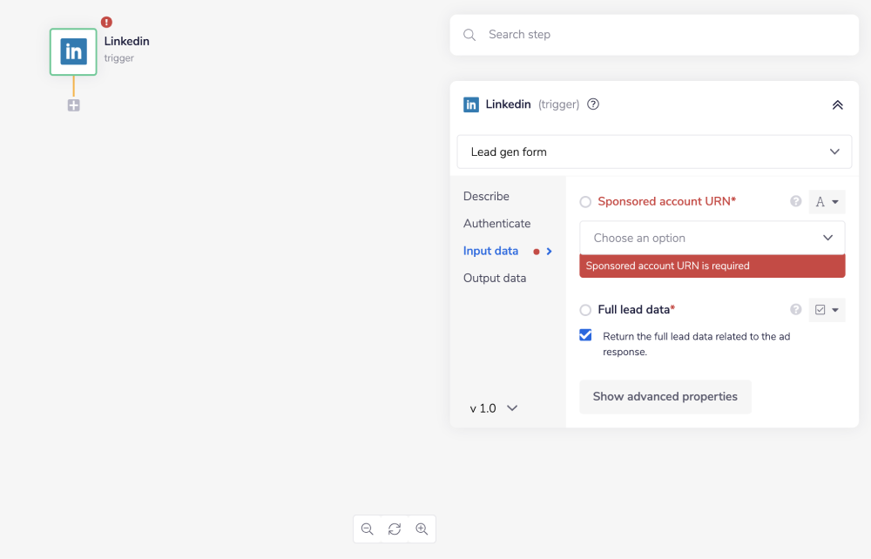Select the Full lead data radio button
Viewport: 871px width, 559px height.
585,309
